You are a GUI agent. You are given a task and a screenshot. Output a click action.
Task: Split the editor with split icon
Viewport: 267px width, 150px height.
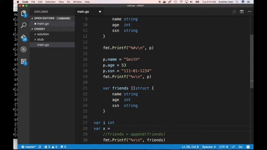(x=242, y=12)
